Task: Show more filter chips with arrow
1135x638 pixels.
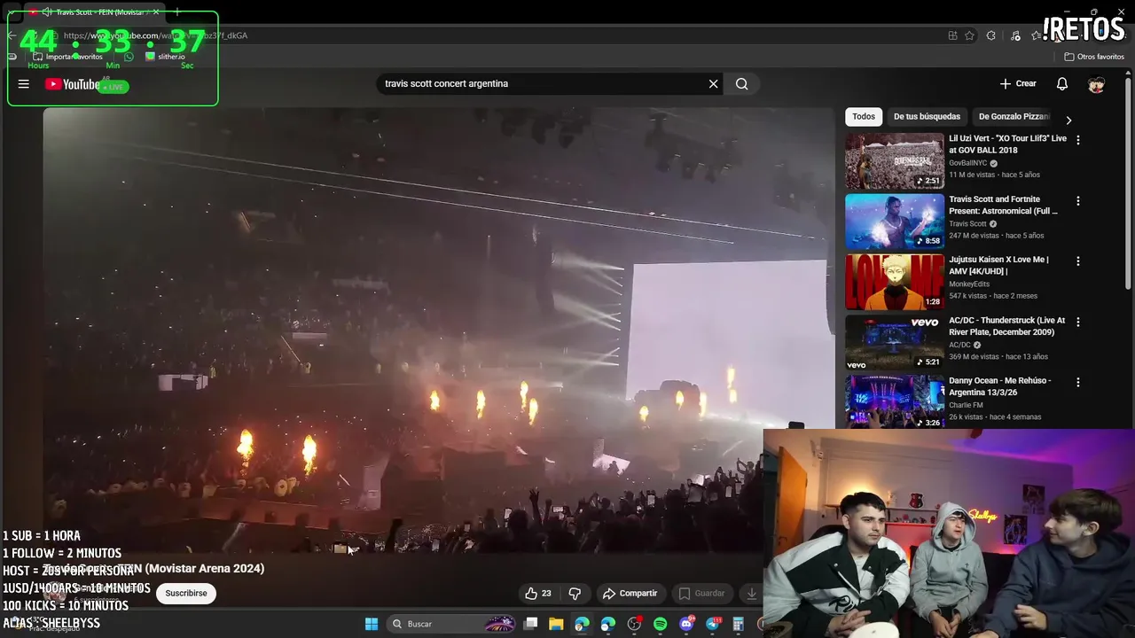Action: [1068, 120]
